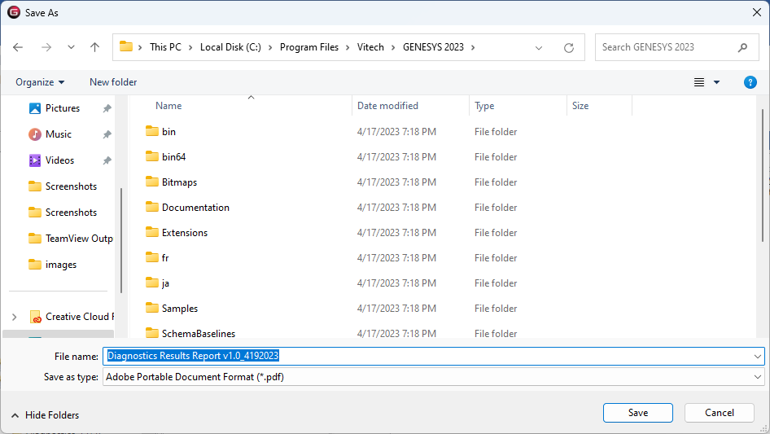This screenshot has width=770, height=434.
Task: Select the Music library in sidebar
Action: click(x=58, y=134)
